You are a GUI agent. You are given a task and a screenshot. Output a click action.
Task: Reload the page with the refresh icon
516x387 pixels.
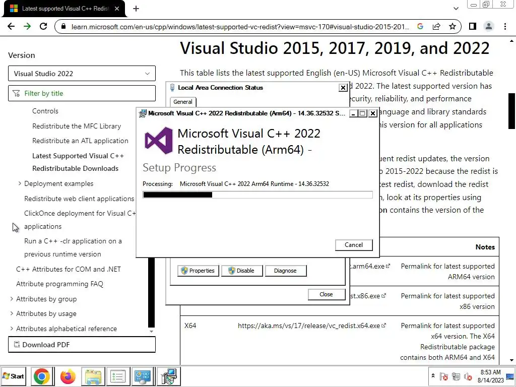[43, 26]
